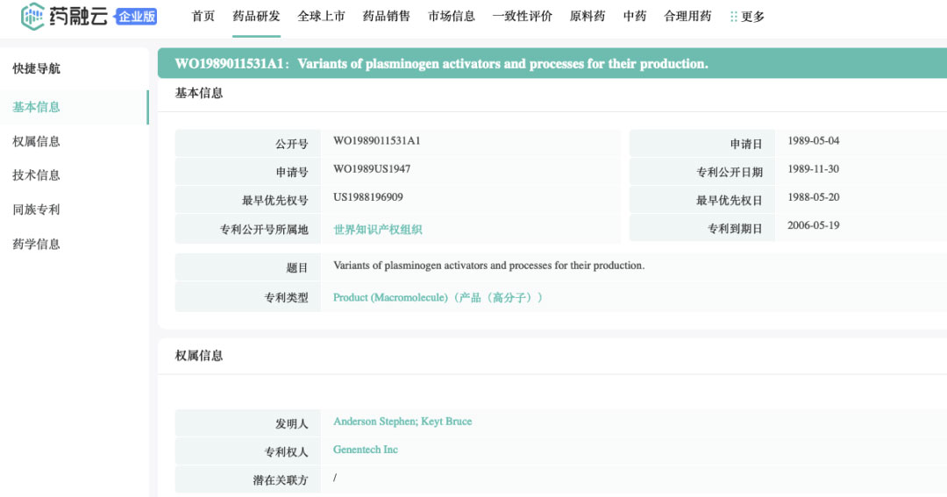Click the 原料药 menu item
Viewport: 947px width, 497px height.
(587, 17)
